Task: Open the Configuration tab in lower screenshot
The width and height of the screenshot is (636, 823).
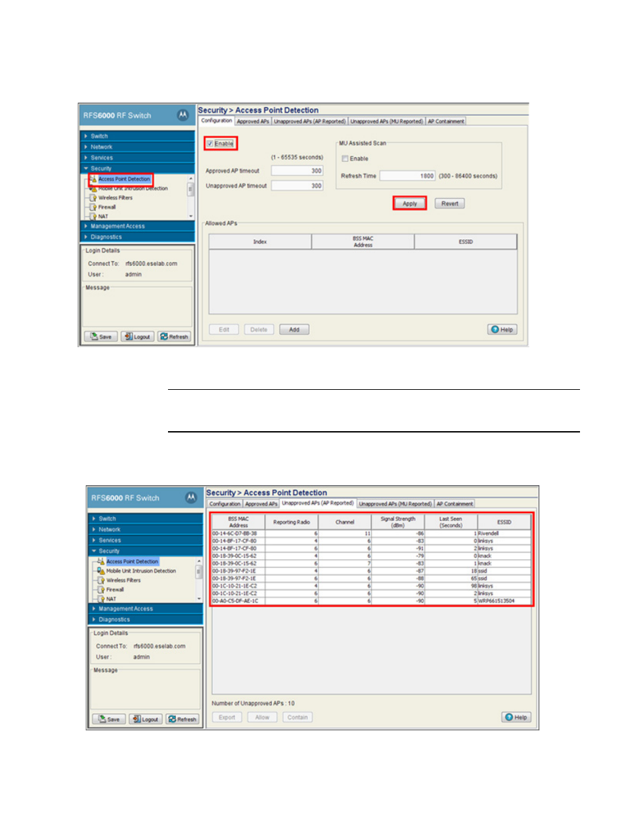Action: click(225, 504)
